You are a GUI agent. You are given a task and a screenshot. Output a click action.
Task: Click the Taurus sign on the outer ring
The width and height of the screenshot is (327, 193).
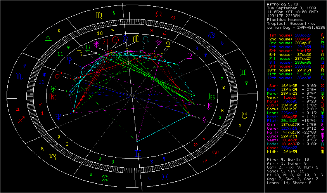click(245, 115)
